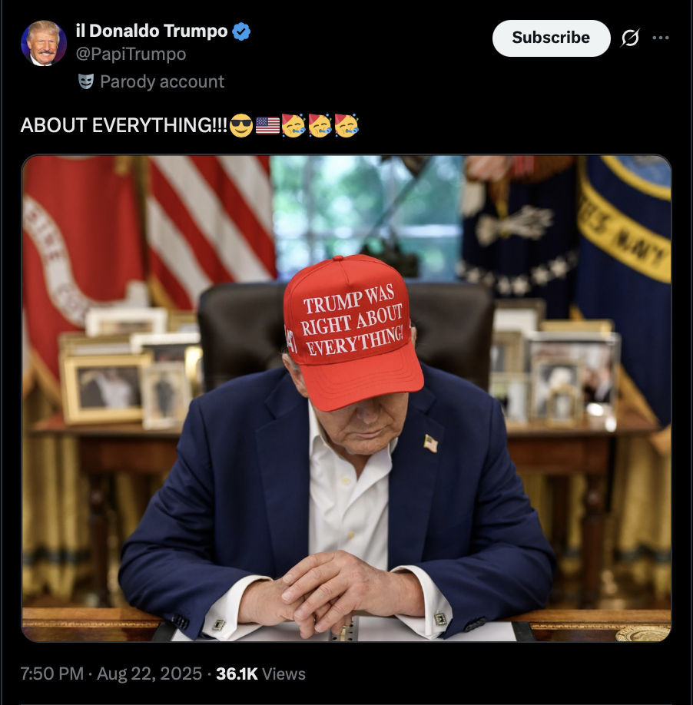Screen dimensions: 693x705
Task: Click the last party face emoji
Action: click(346, 125)
